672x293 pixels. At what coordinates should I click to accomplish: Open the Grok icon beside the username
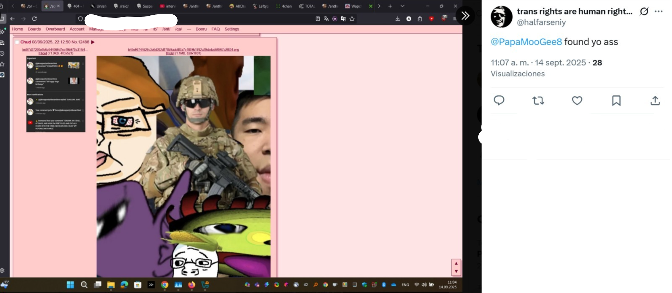(644, 12)
